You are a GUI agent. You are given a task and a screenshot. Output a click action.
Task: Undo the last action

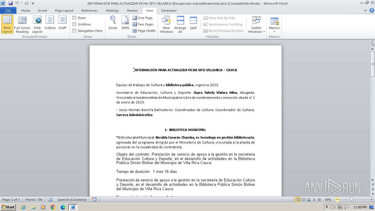[17, 3]
